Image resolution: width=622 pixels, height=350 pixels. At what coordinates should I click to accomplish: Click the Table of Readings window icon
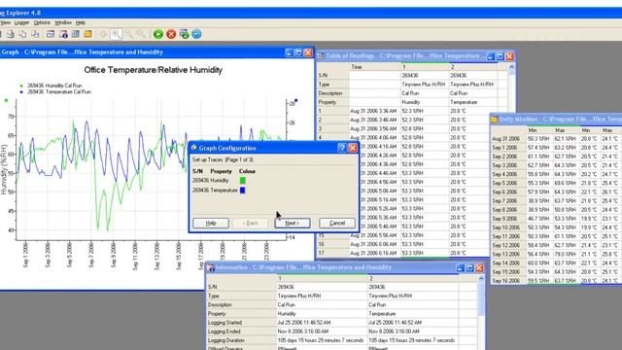[321, 56]
